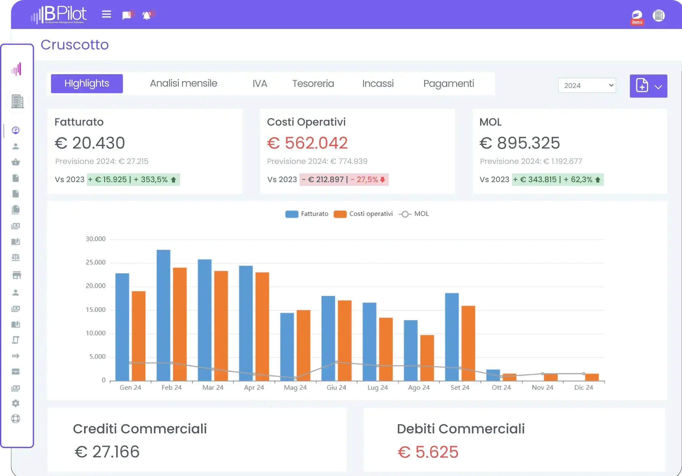682x476 pixels.
Task: Open the hamburger menu in the top bar
Action: click(106, 14)
